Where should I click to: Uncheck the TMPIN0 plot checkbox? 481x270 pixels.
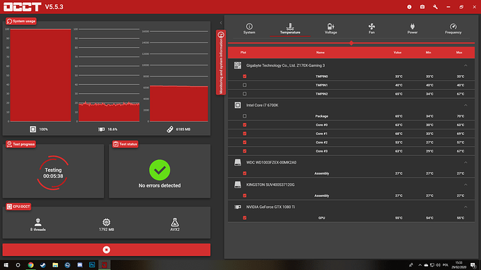pyautogui.click(x=245, y=77)
